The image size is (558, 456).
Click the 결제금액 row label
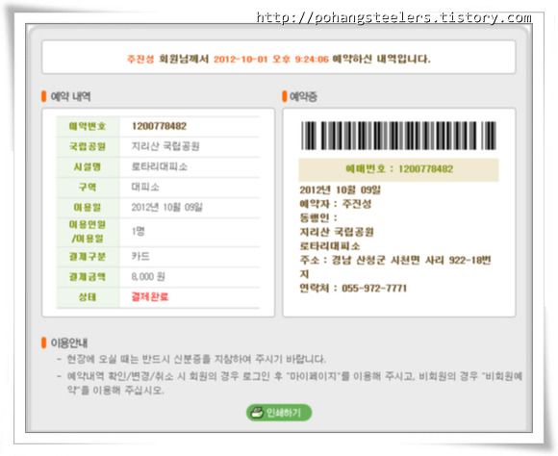pos(88,277)
